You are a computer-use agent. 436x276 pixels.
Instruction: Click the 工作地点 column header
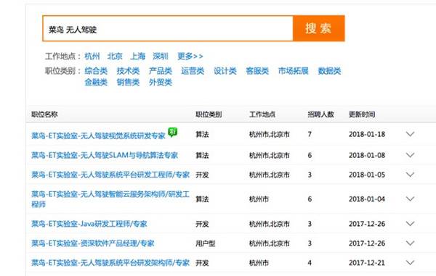(262, 114)
